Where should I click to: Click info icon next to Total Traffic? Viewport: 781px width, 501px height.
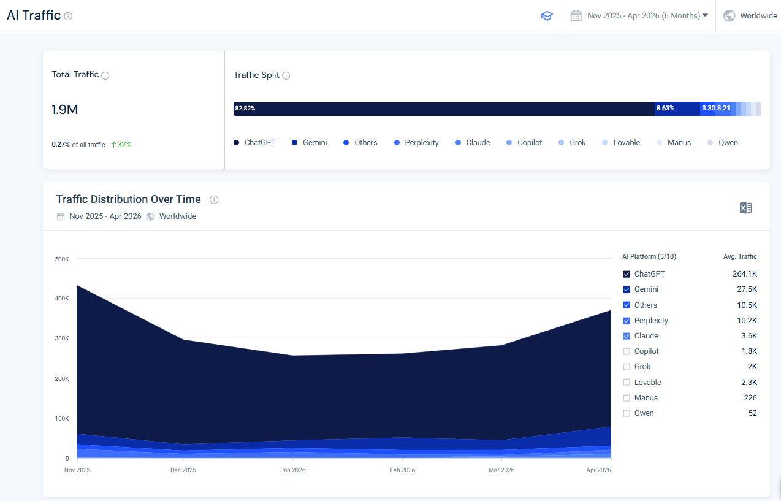pyautogui.click(x=105, y=75)
